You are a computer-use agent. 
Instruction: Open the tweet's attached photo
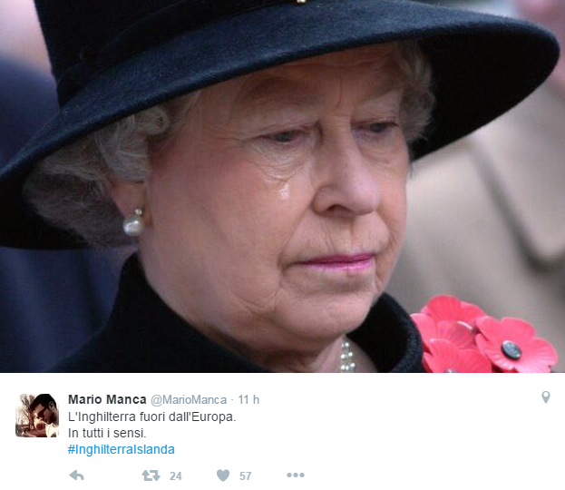283,186
